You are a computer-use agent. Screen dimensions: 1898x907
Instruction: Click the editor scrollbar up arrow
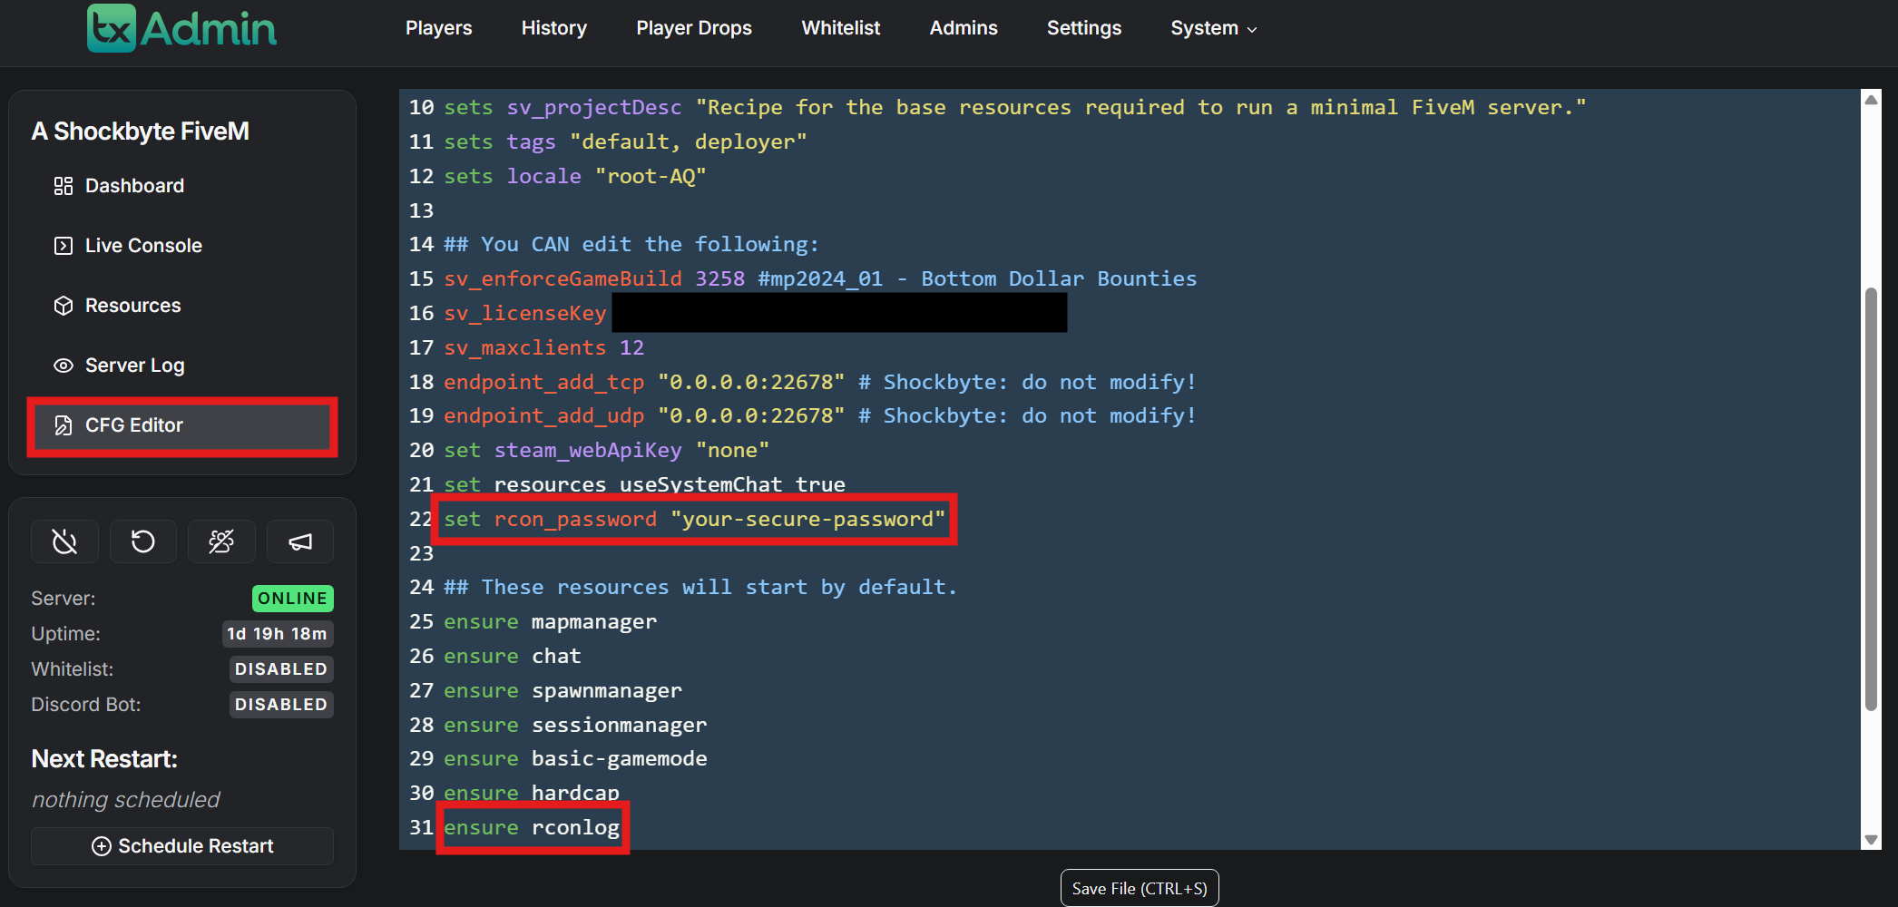pyautogui.click(x=1871, y=100)
